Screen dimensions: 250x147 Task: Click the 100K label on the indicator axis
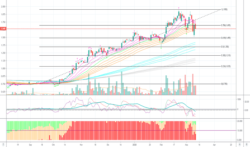[x=239, y=99]
